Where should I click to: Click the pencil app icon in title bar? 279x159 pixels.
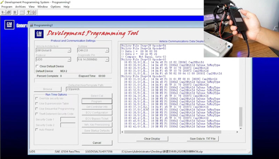pyautogui.click(x=2, y=2)
